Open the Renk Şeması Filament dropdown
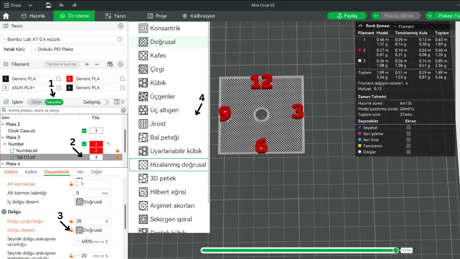This screenshot has width=460, height=259. tap(421, 26)
